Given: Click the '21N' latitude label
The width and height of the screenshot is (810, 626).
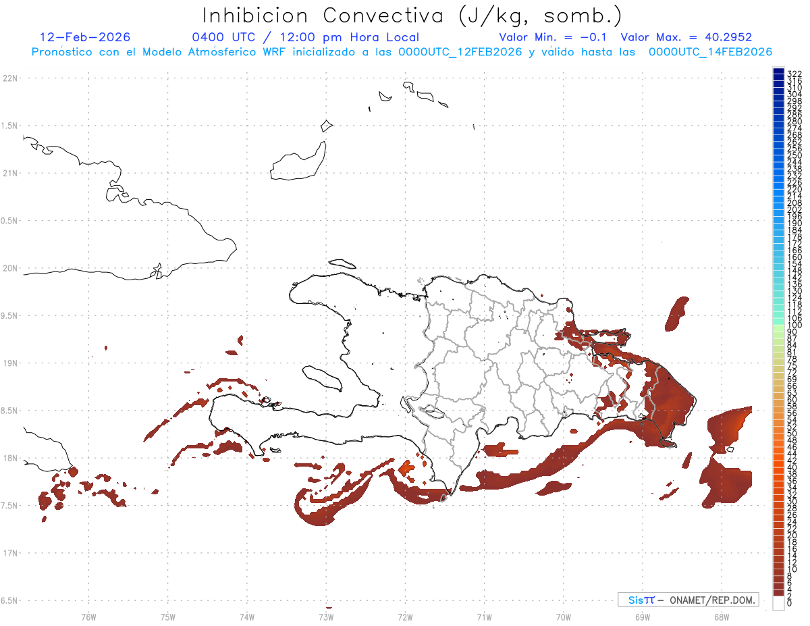Looking at the screenshot, I should click(x=9, y=174).
